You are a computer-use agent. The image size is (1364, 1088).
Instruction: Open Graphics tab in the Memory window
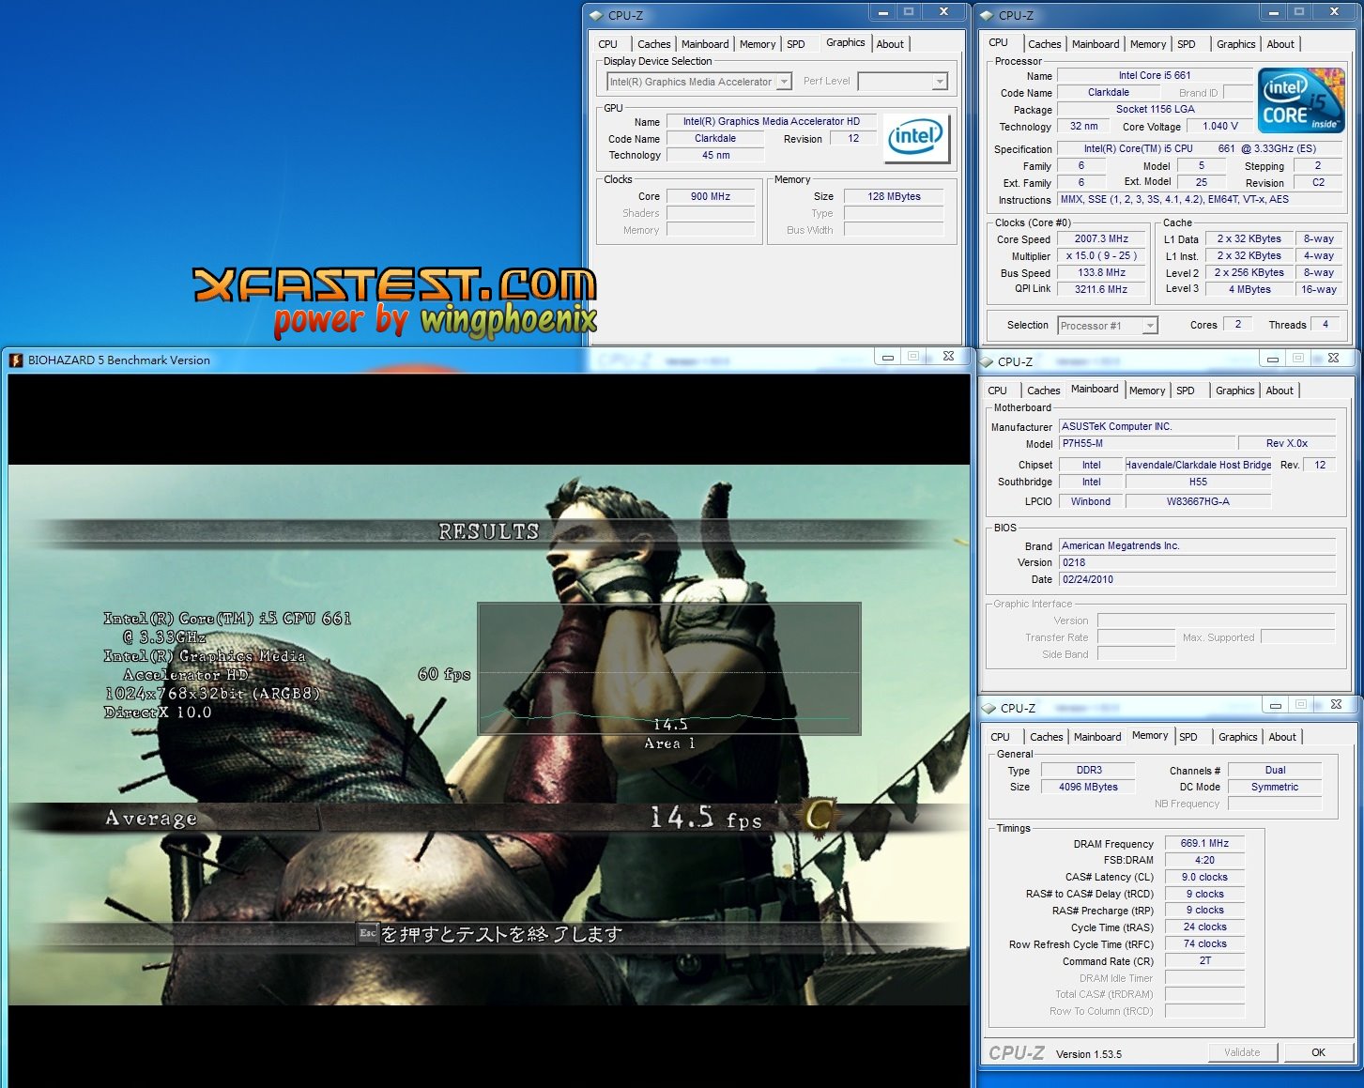click(x=1237, y=737)
